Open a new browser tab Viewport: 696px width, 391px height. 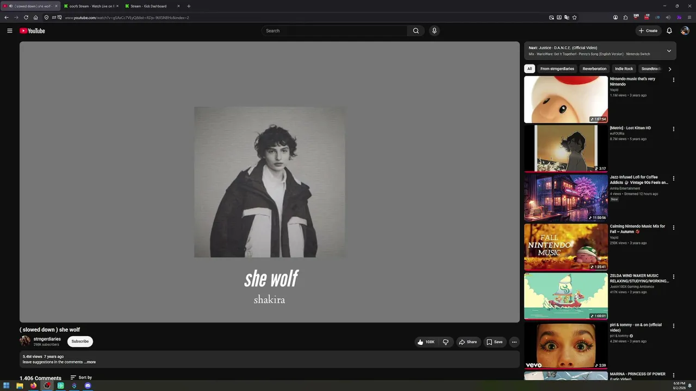pos(189,6)
